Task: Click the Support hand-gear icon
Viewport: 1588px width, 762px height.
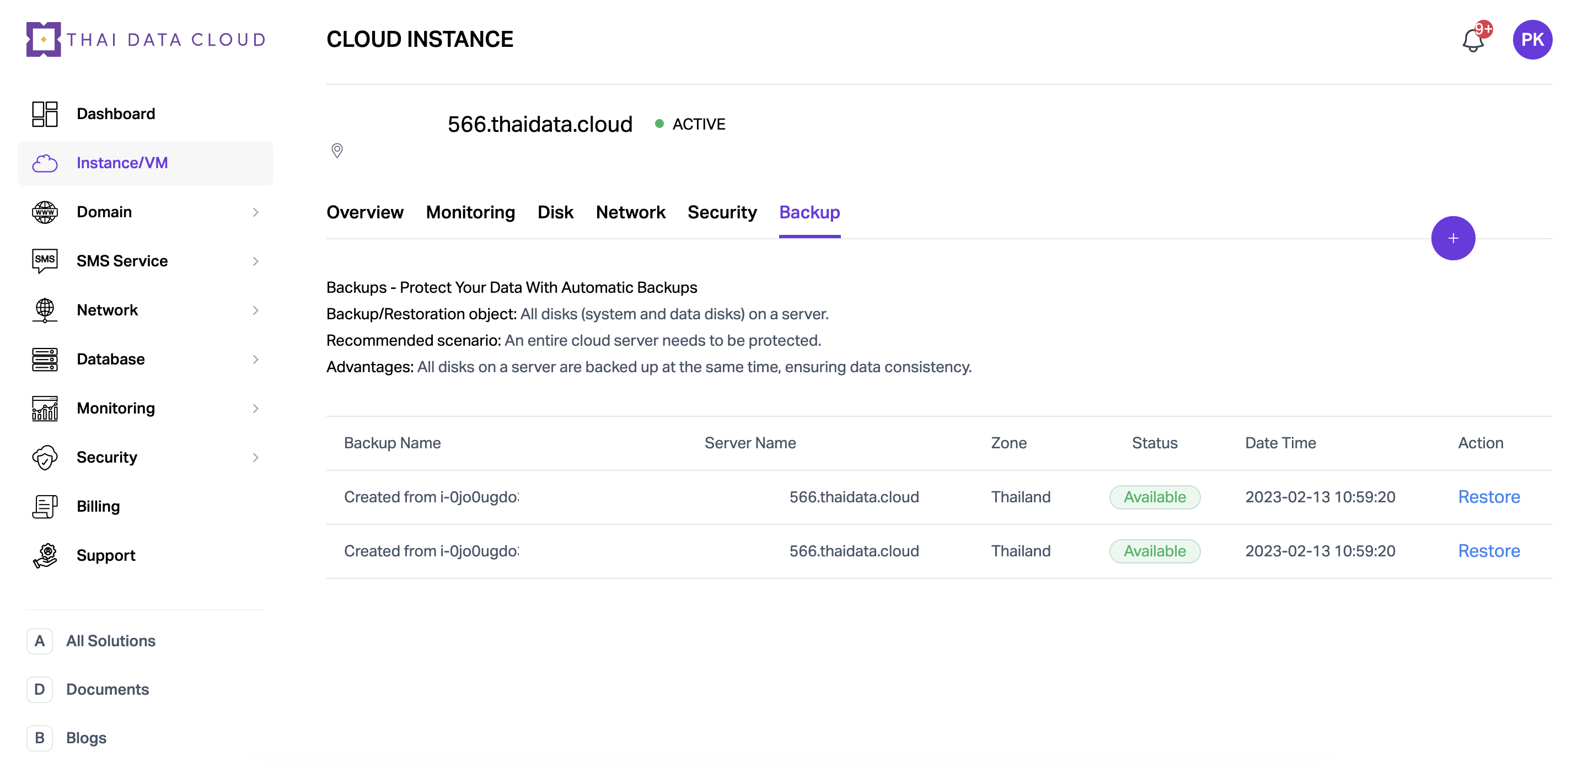Action: tap(44, 555)
